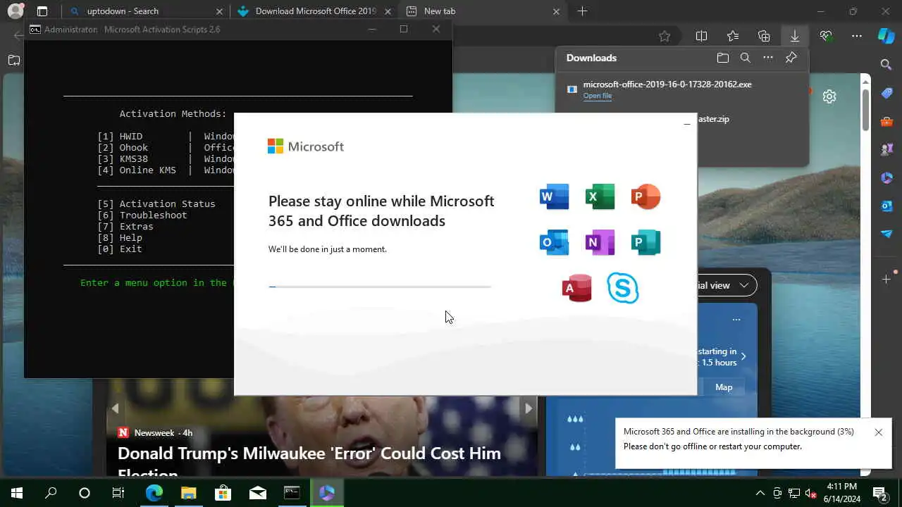This screenshot has width=902, height=507.
Task: Add a new Edge sidebar app
Action: click(x=886, y=280)
